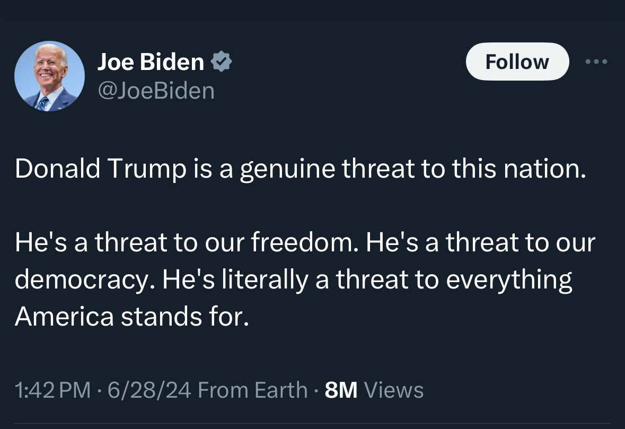
Task: Click the @JoeBiden handle
Action: tap(156, 90)
